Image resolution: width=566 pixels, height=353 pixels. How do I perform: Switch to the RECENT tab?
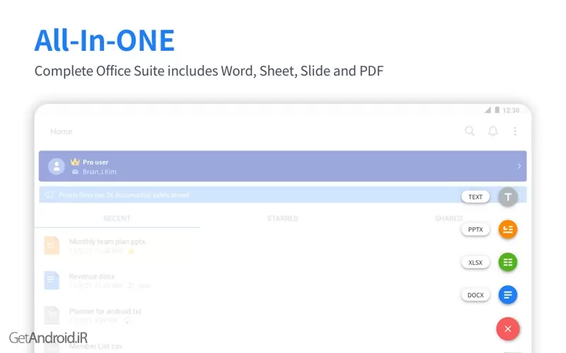(x=117, y=219)
